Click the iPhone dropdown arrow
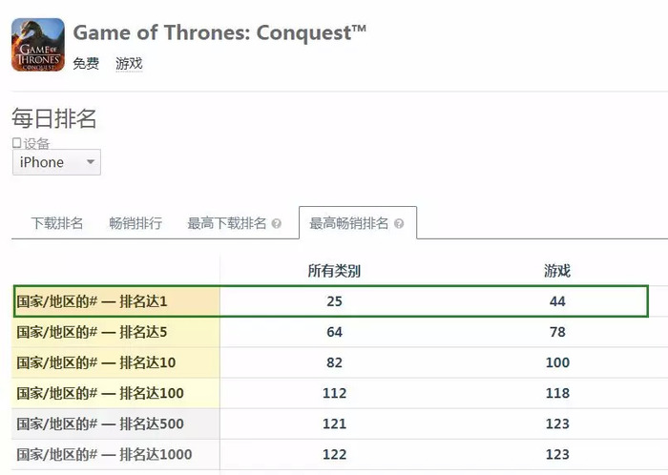 [x=91, y=162]
